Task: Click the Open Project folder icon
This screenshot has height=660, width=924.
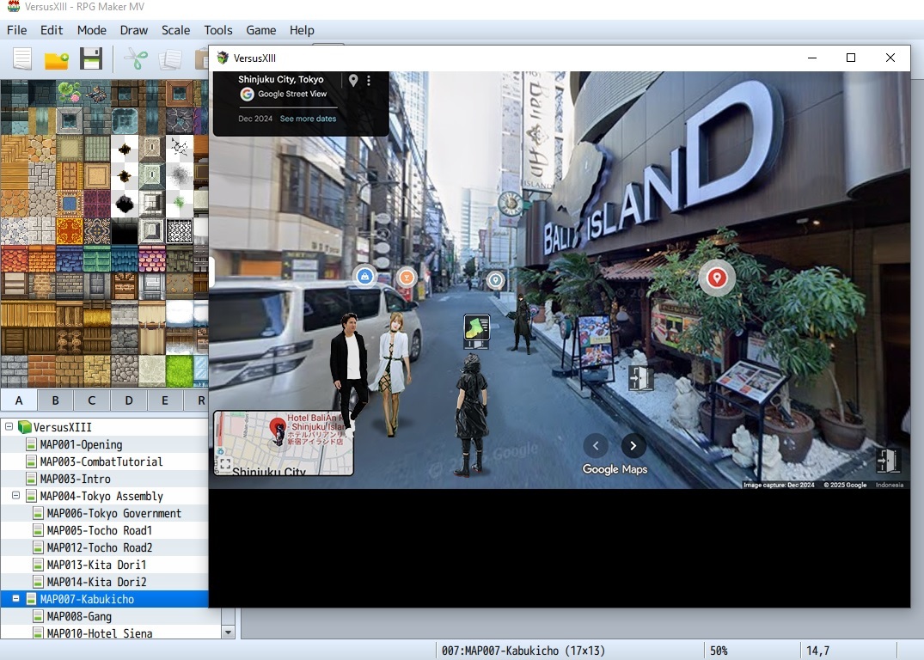Action: (x=57, y=59)
